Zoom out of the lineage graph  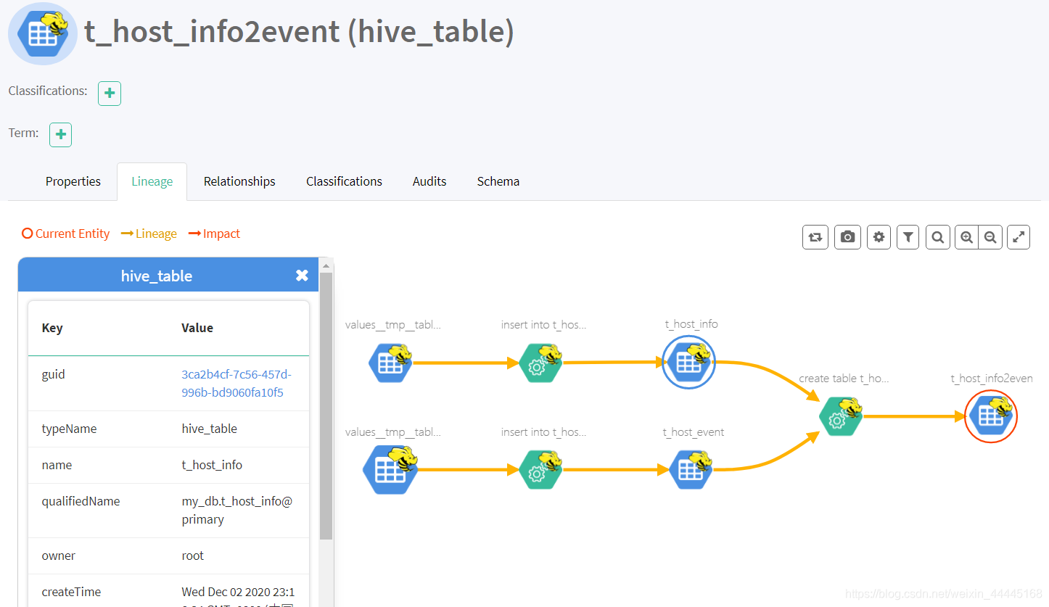point(990,237)
